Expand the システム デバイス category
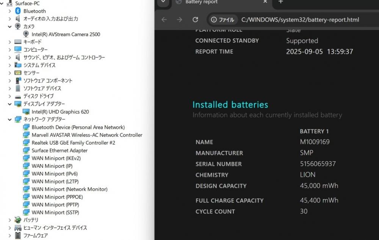 click(10, 65)
